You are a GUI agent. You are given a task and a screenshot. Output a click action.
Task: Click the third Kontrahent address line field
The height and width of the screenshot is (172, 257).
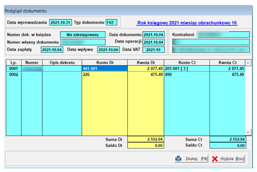pyautogui.click(x=211, y=50)
